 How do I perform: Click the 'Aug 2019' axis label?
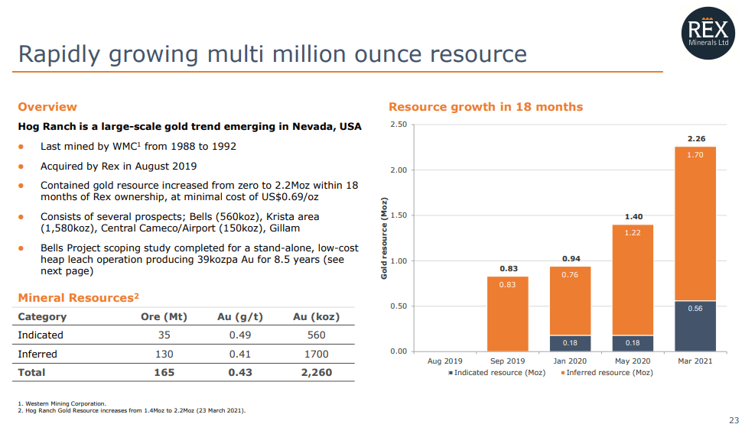point(445,361)
